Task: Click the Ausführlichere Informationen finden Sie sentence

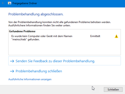Action: coord(39,25)
